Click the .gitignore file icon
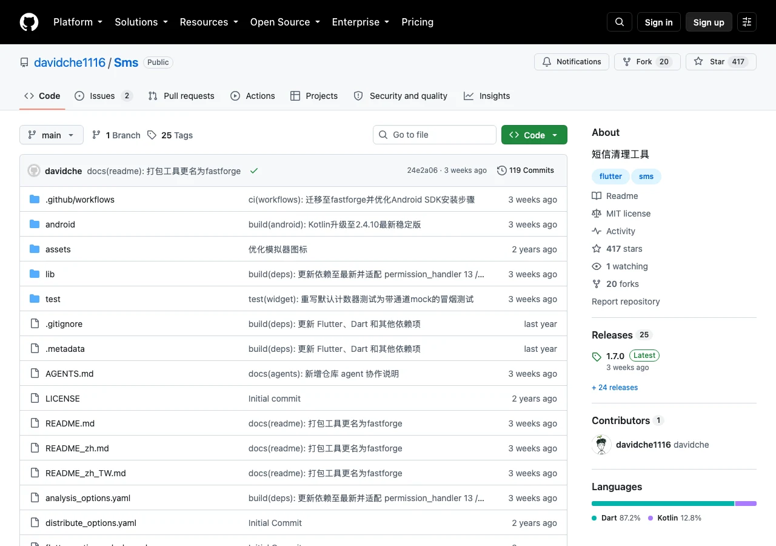Viewport: 776px width, 546px height. [x=35, y=324]
